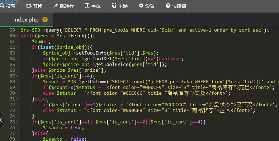Image resolution: width=279 pixels, height=141 pixels.
Task: Click the 主题 theme magnet icon
Action: 114,6
